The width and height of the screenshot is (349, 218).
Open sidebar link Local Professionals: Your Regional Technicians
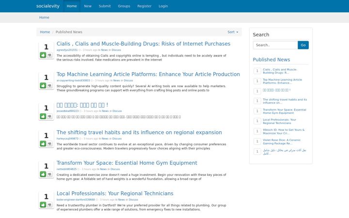tap(279, 121)
